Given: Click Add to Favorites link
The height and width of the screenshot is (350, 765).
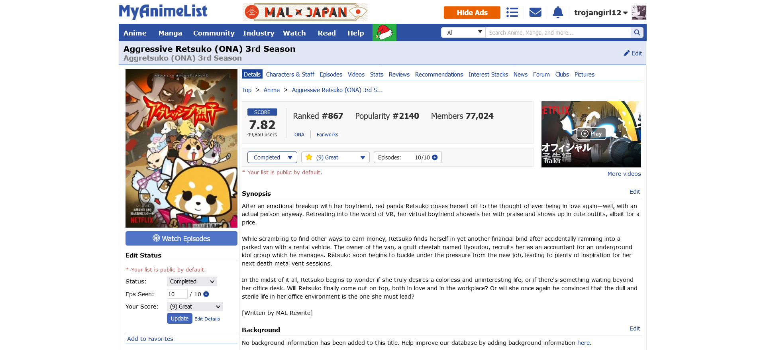Looking at the screenshot, I should coord(150,339).
